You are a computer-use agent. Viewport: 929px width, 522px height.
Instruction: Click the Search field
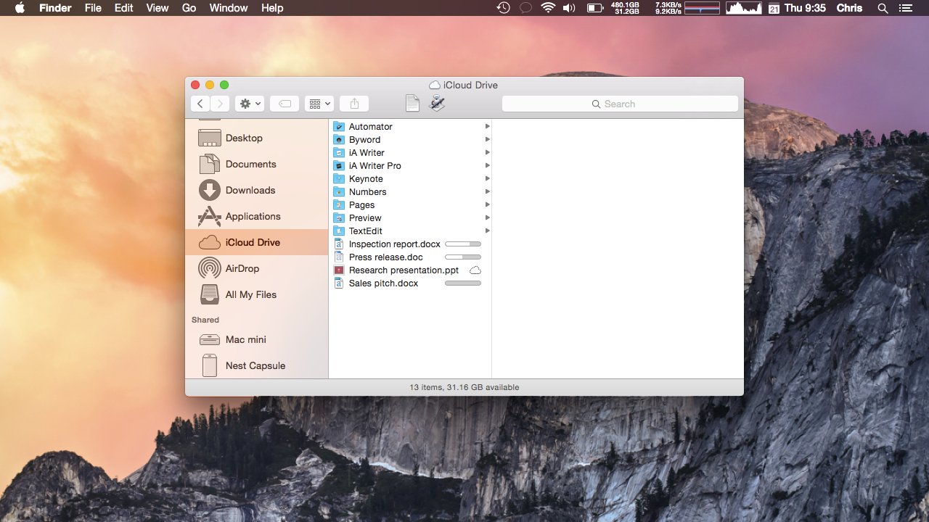pyautogui.click(x=620, y=104)
